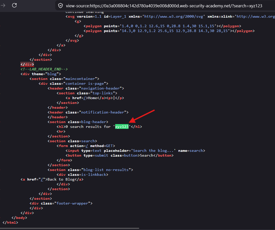Click the input type=text attribute
The image size is (275, 230).
pyautogui.click(x=91, y=151)
